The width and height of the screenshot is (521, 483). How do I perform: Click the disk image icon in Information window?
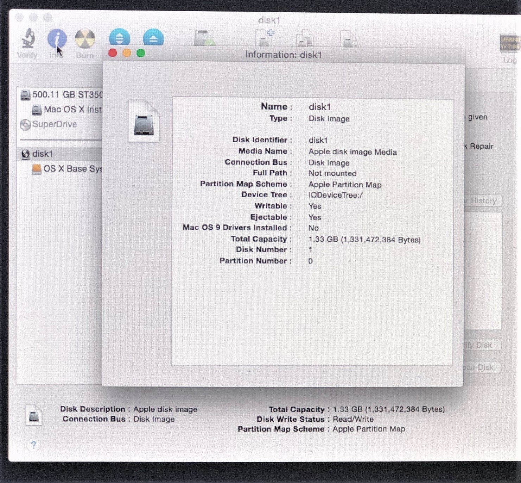point(144,121)
